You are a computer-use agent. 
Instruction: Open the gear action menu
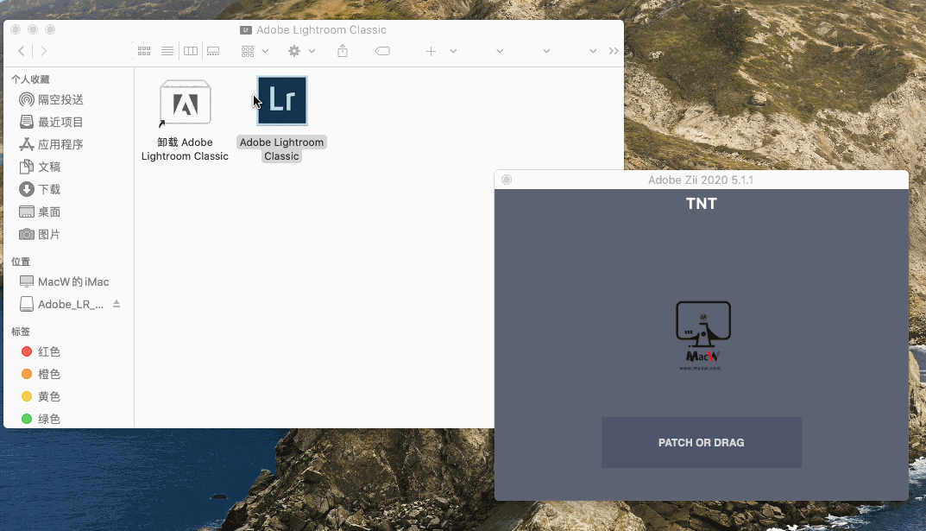[301, 52]
